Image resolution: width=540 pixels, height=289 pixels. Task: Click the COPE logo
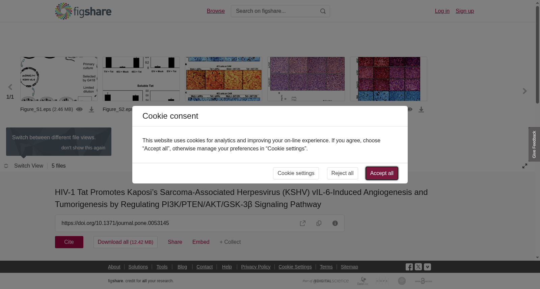(382, 281)
